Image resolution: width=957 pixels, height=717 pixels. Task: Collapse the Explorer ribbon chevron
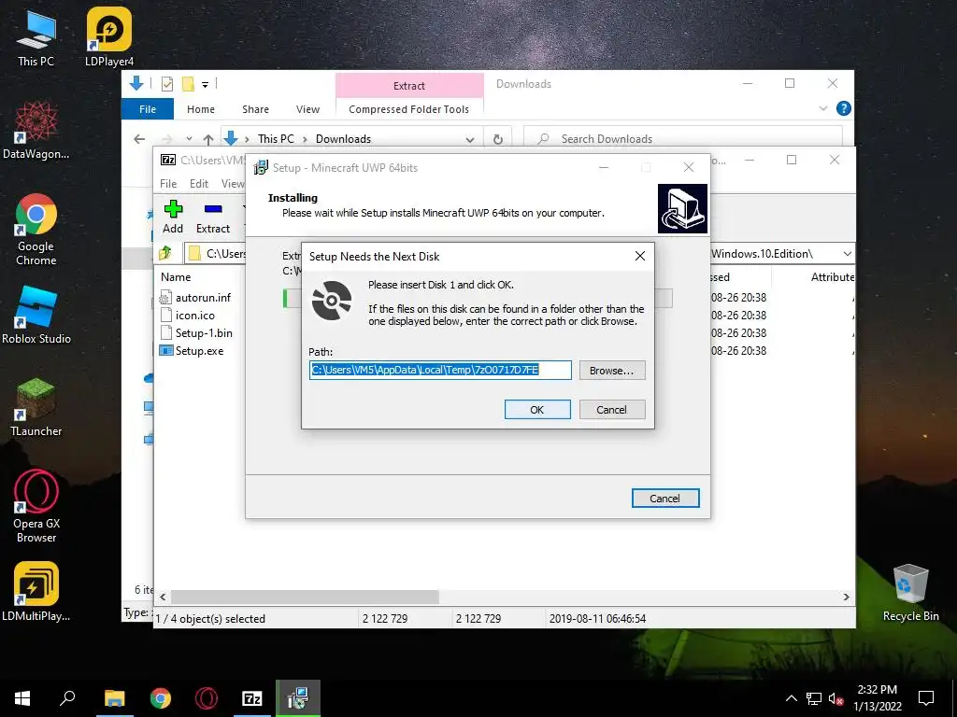coord(822,108)
